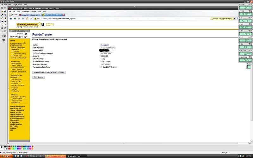Click the Print Receipt button
The image size is (253, 158).
pyautogui.click(x=39, y=77)
